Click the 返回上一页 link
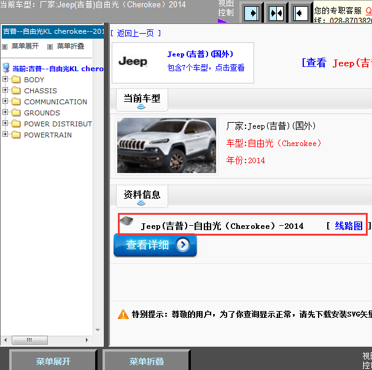The width and height of the screenshot is (372, 370). (x=136, y=33)
